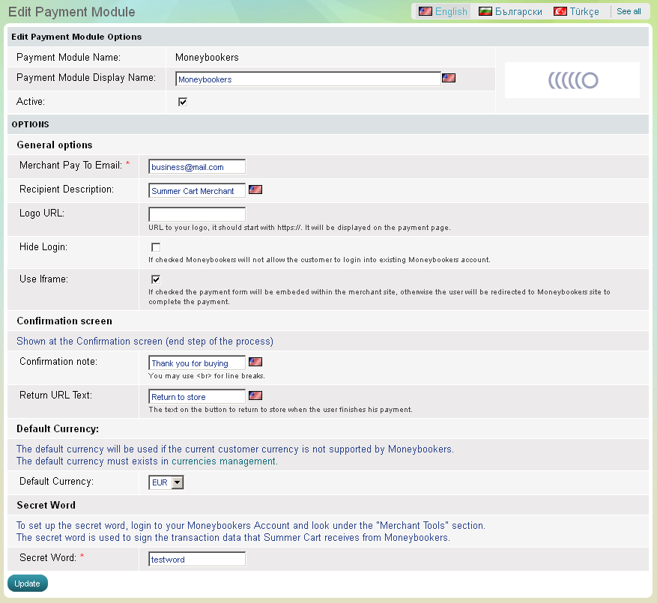
Task: Click the Secret Word text field
Action: click(197, 560)
